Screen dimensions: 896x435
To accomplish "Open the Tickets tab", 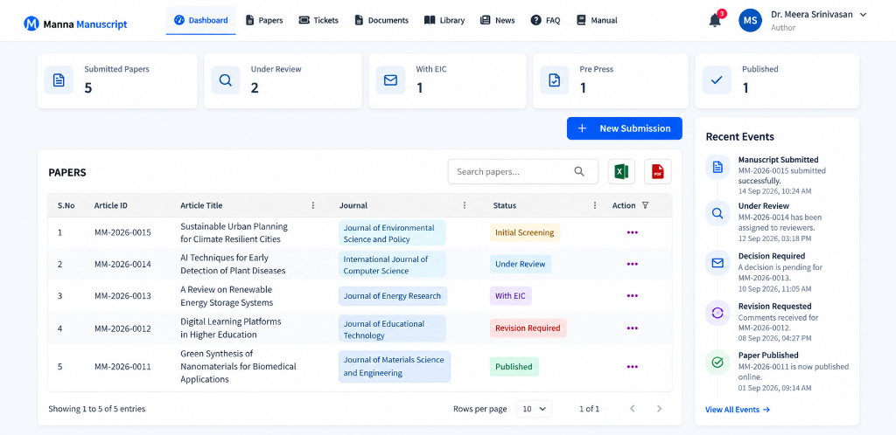I will (x=318, y=20).
